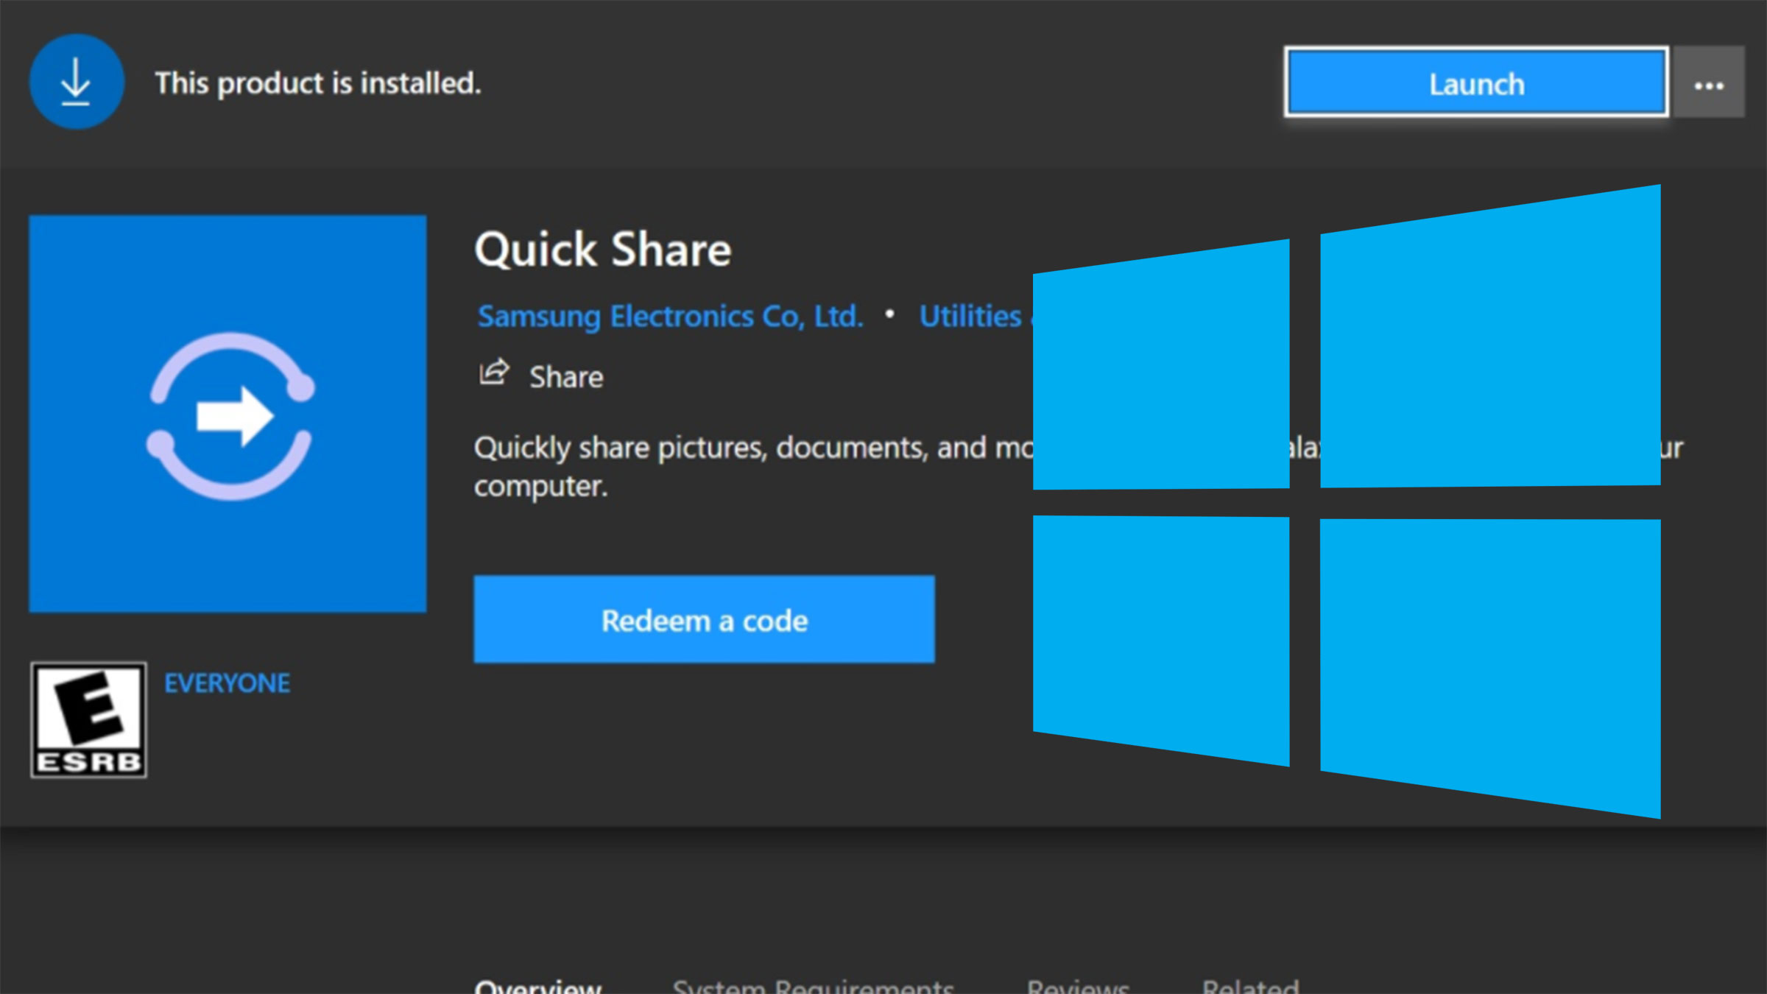Click the blue download arrow icon
Image resolution: width=1767 pixels, height=994 pixels.
76,82
